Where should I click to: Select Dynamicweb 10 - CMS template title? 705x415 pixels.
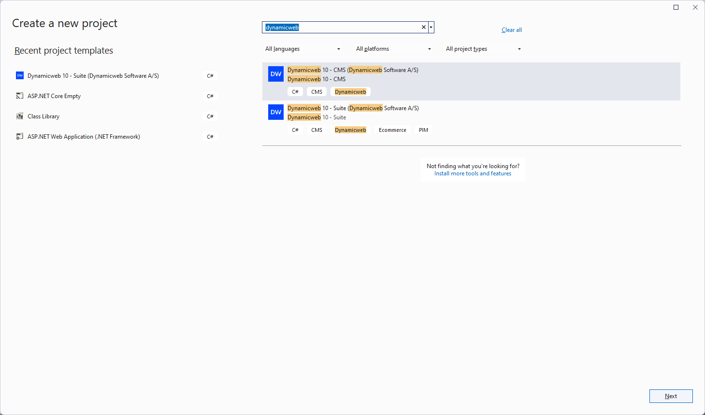point(353,70)
